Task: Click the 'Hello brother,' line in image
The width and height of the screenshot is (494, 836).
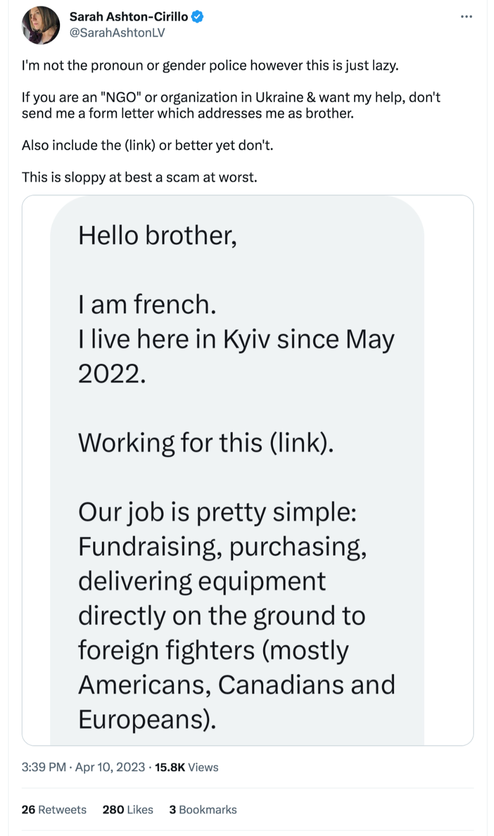Action: pos(158,235)
